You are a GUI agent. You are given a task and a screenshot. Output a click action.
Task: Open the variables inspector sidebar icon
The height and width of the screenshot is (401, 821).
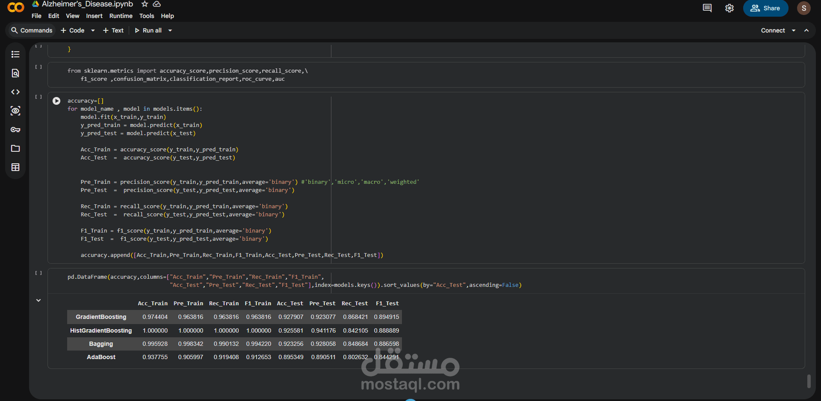point(15,111)
